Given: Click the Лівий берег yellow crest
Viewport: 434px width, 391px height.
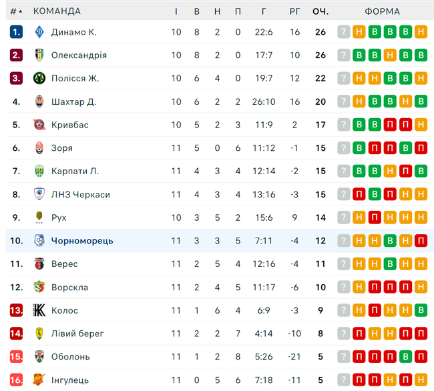Looking at the screenshot, I should point(39,334).
